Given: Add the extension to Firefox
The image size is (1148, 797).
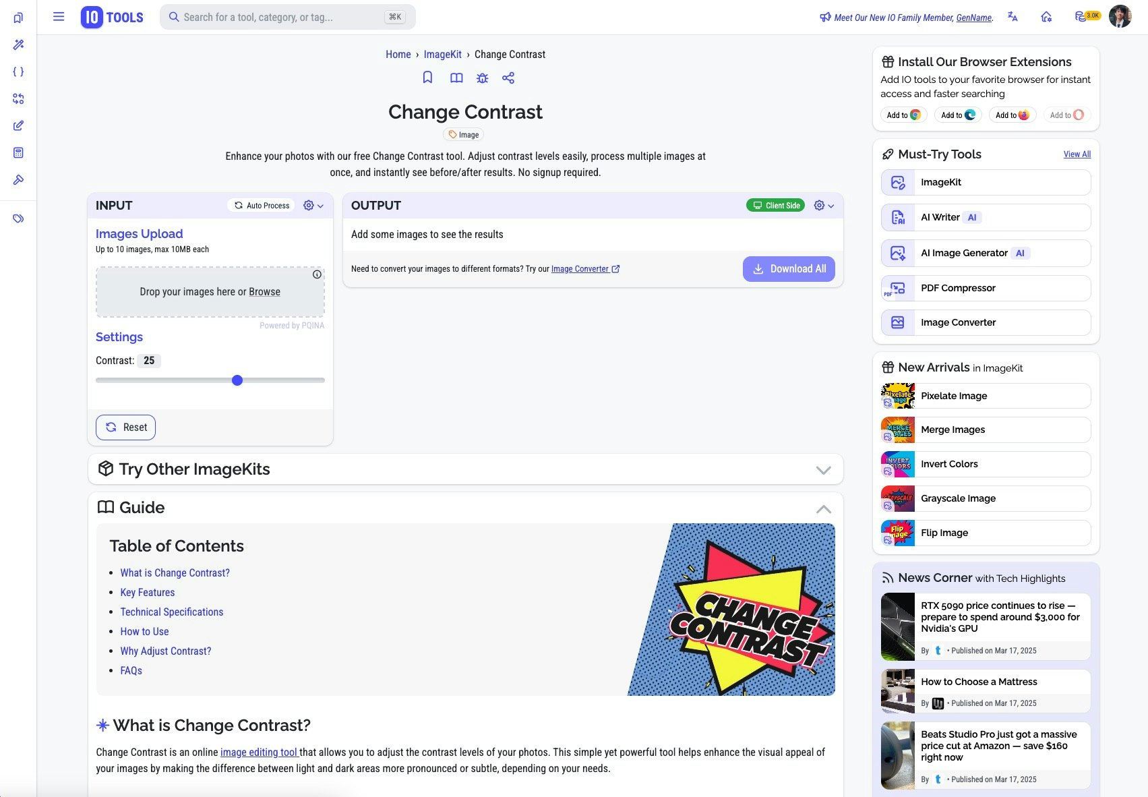Looking at the screenshot, I should click(x=1013, y=115).
